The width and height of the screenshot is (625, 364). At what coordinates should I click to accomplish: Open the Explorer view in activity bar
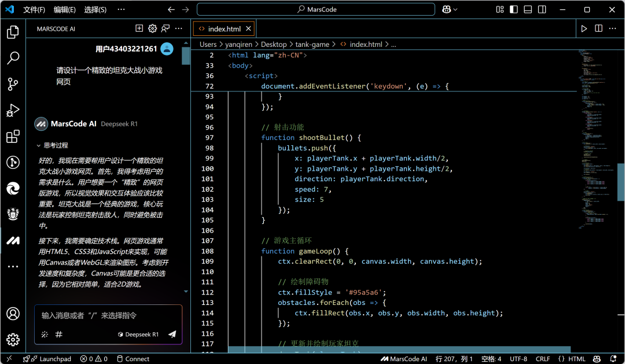point(13,32)
